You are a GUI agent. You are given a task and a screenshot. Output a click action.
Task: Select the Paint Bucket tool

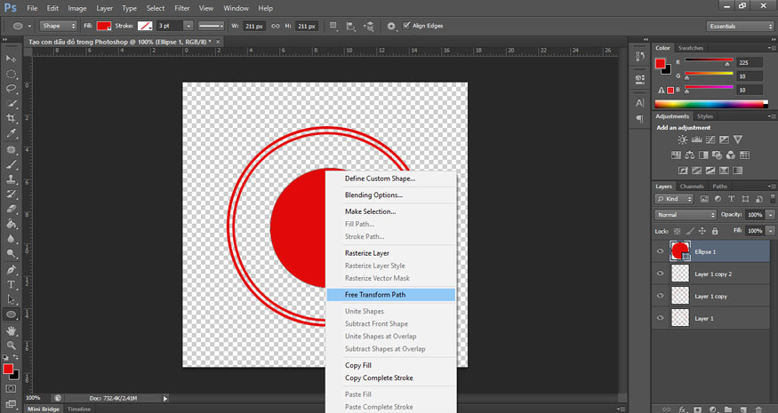click(x=11, y=224)
